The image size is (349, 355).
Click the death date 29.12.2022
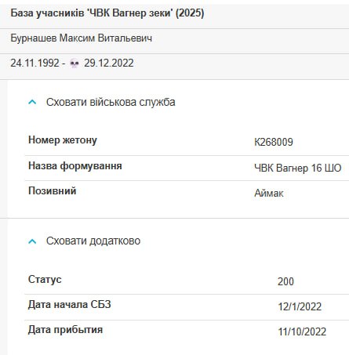pos(109,63)
